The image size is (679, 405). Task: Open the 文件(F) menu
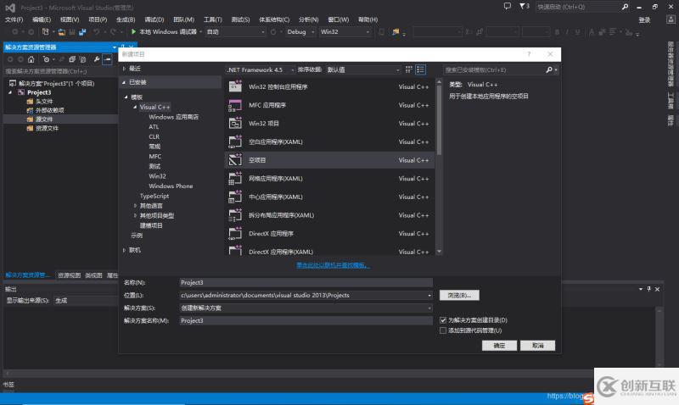[x=14, y=19]
